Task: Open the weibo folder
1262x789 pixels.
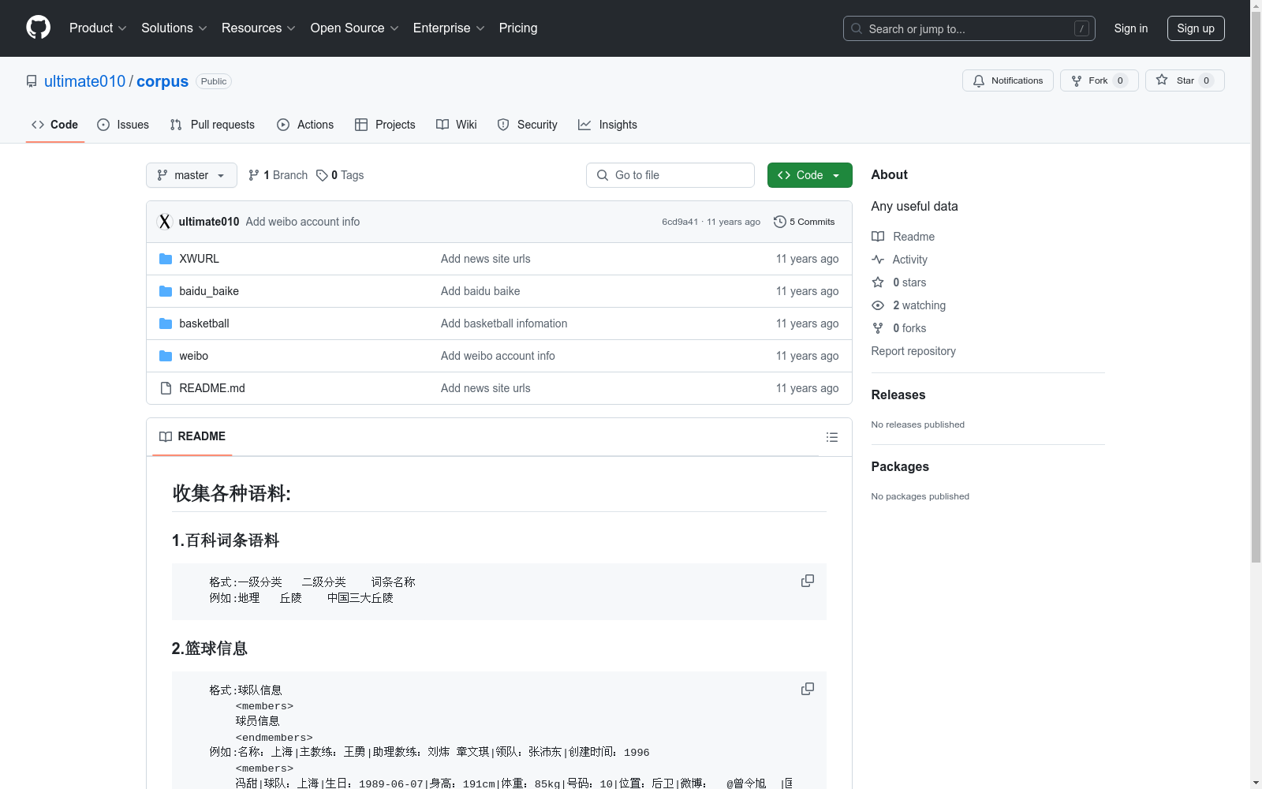Action: click(x=194, y=356)
